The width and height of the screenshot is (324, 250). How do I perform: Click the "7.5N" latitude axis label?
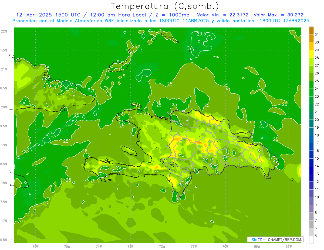(x=4, y=202)
